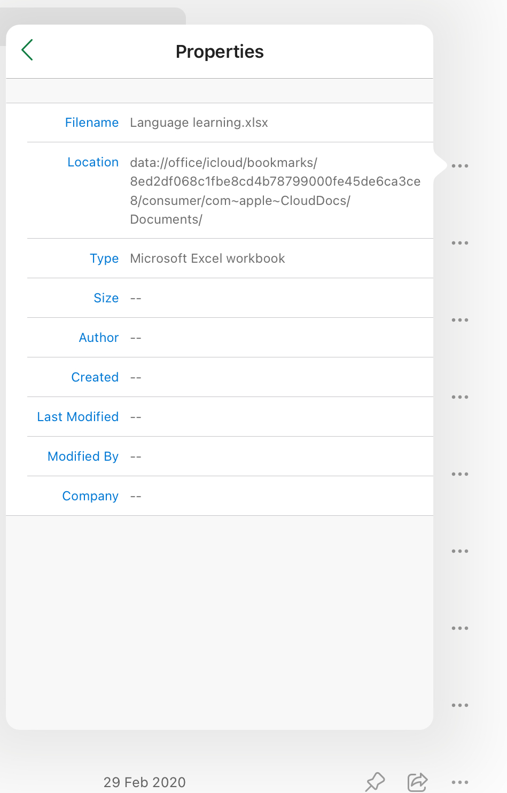Tap the Created label

point(95,377)
